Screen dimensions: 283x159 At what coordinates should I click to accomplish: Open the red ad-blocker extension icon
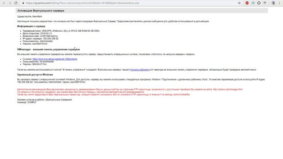(247, 3)
